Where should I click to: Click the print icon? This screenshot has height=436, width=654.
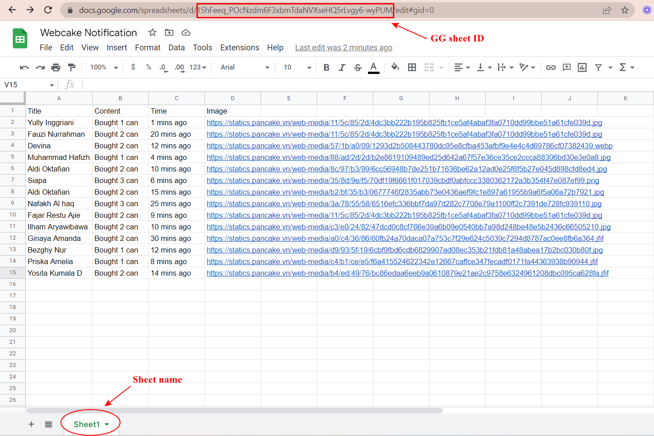click(56, 67)
